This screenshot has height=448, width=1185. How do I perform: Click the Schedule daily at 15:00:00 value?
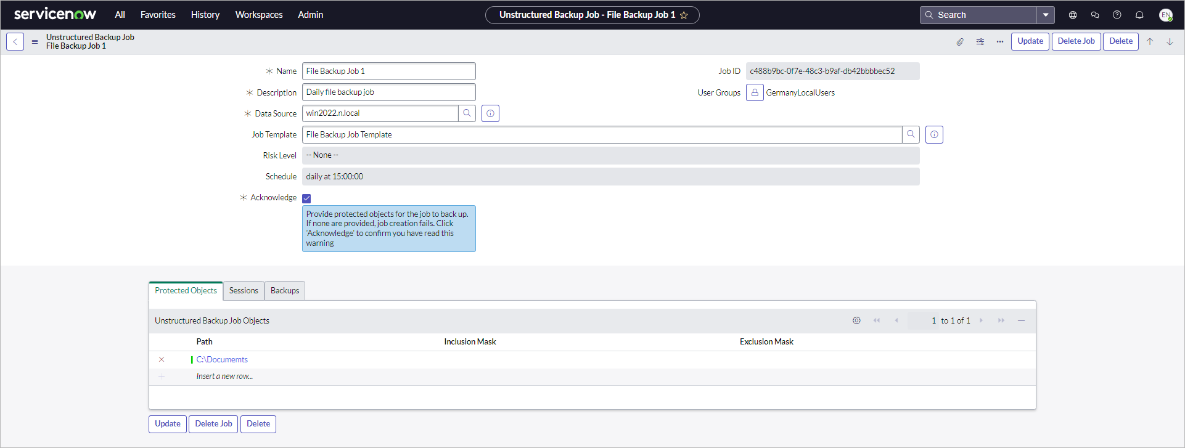click(x=611, y=176)
